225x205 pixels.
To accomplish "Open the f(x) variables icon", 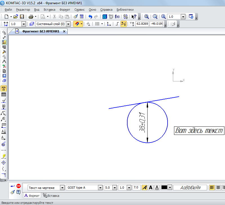I will [117, 17].
